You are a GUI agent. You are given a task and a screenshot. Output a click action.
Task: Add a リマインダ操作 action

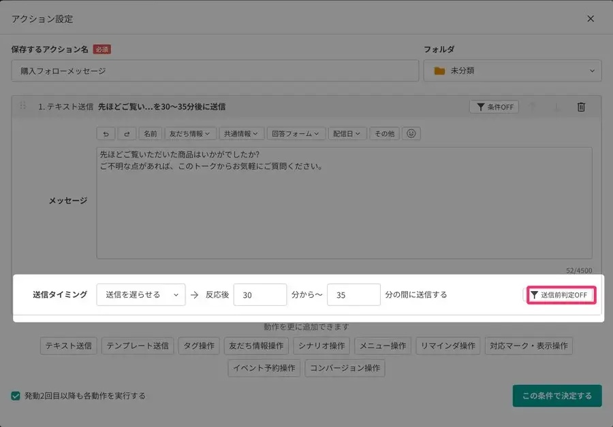pyautogui.click(x=448, y=346)
